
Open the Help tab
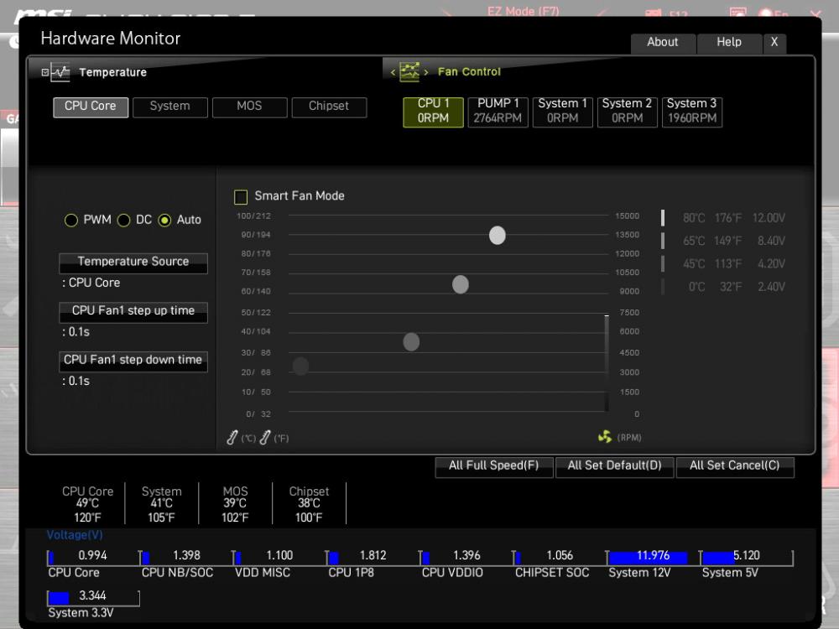coord(729,43)
